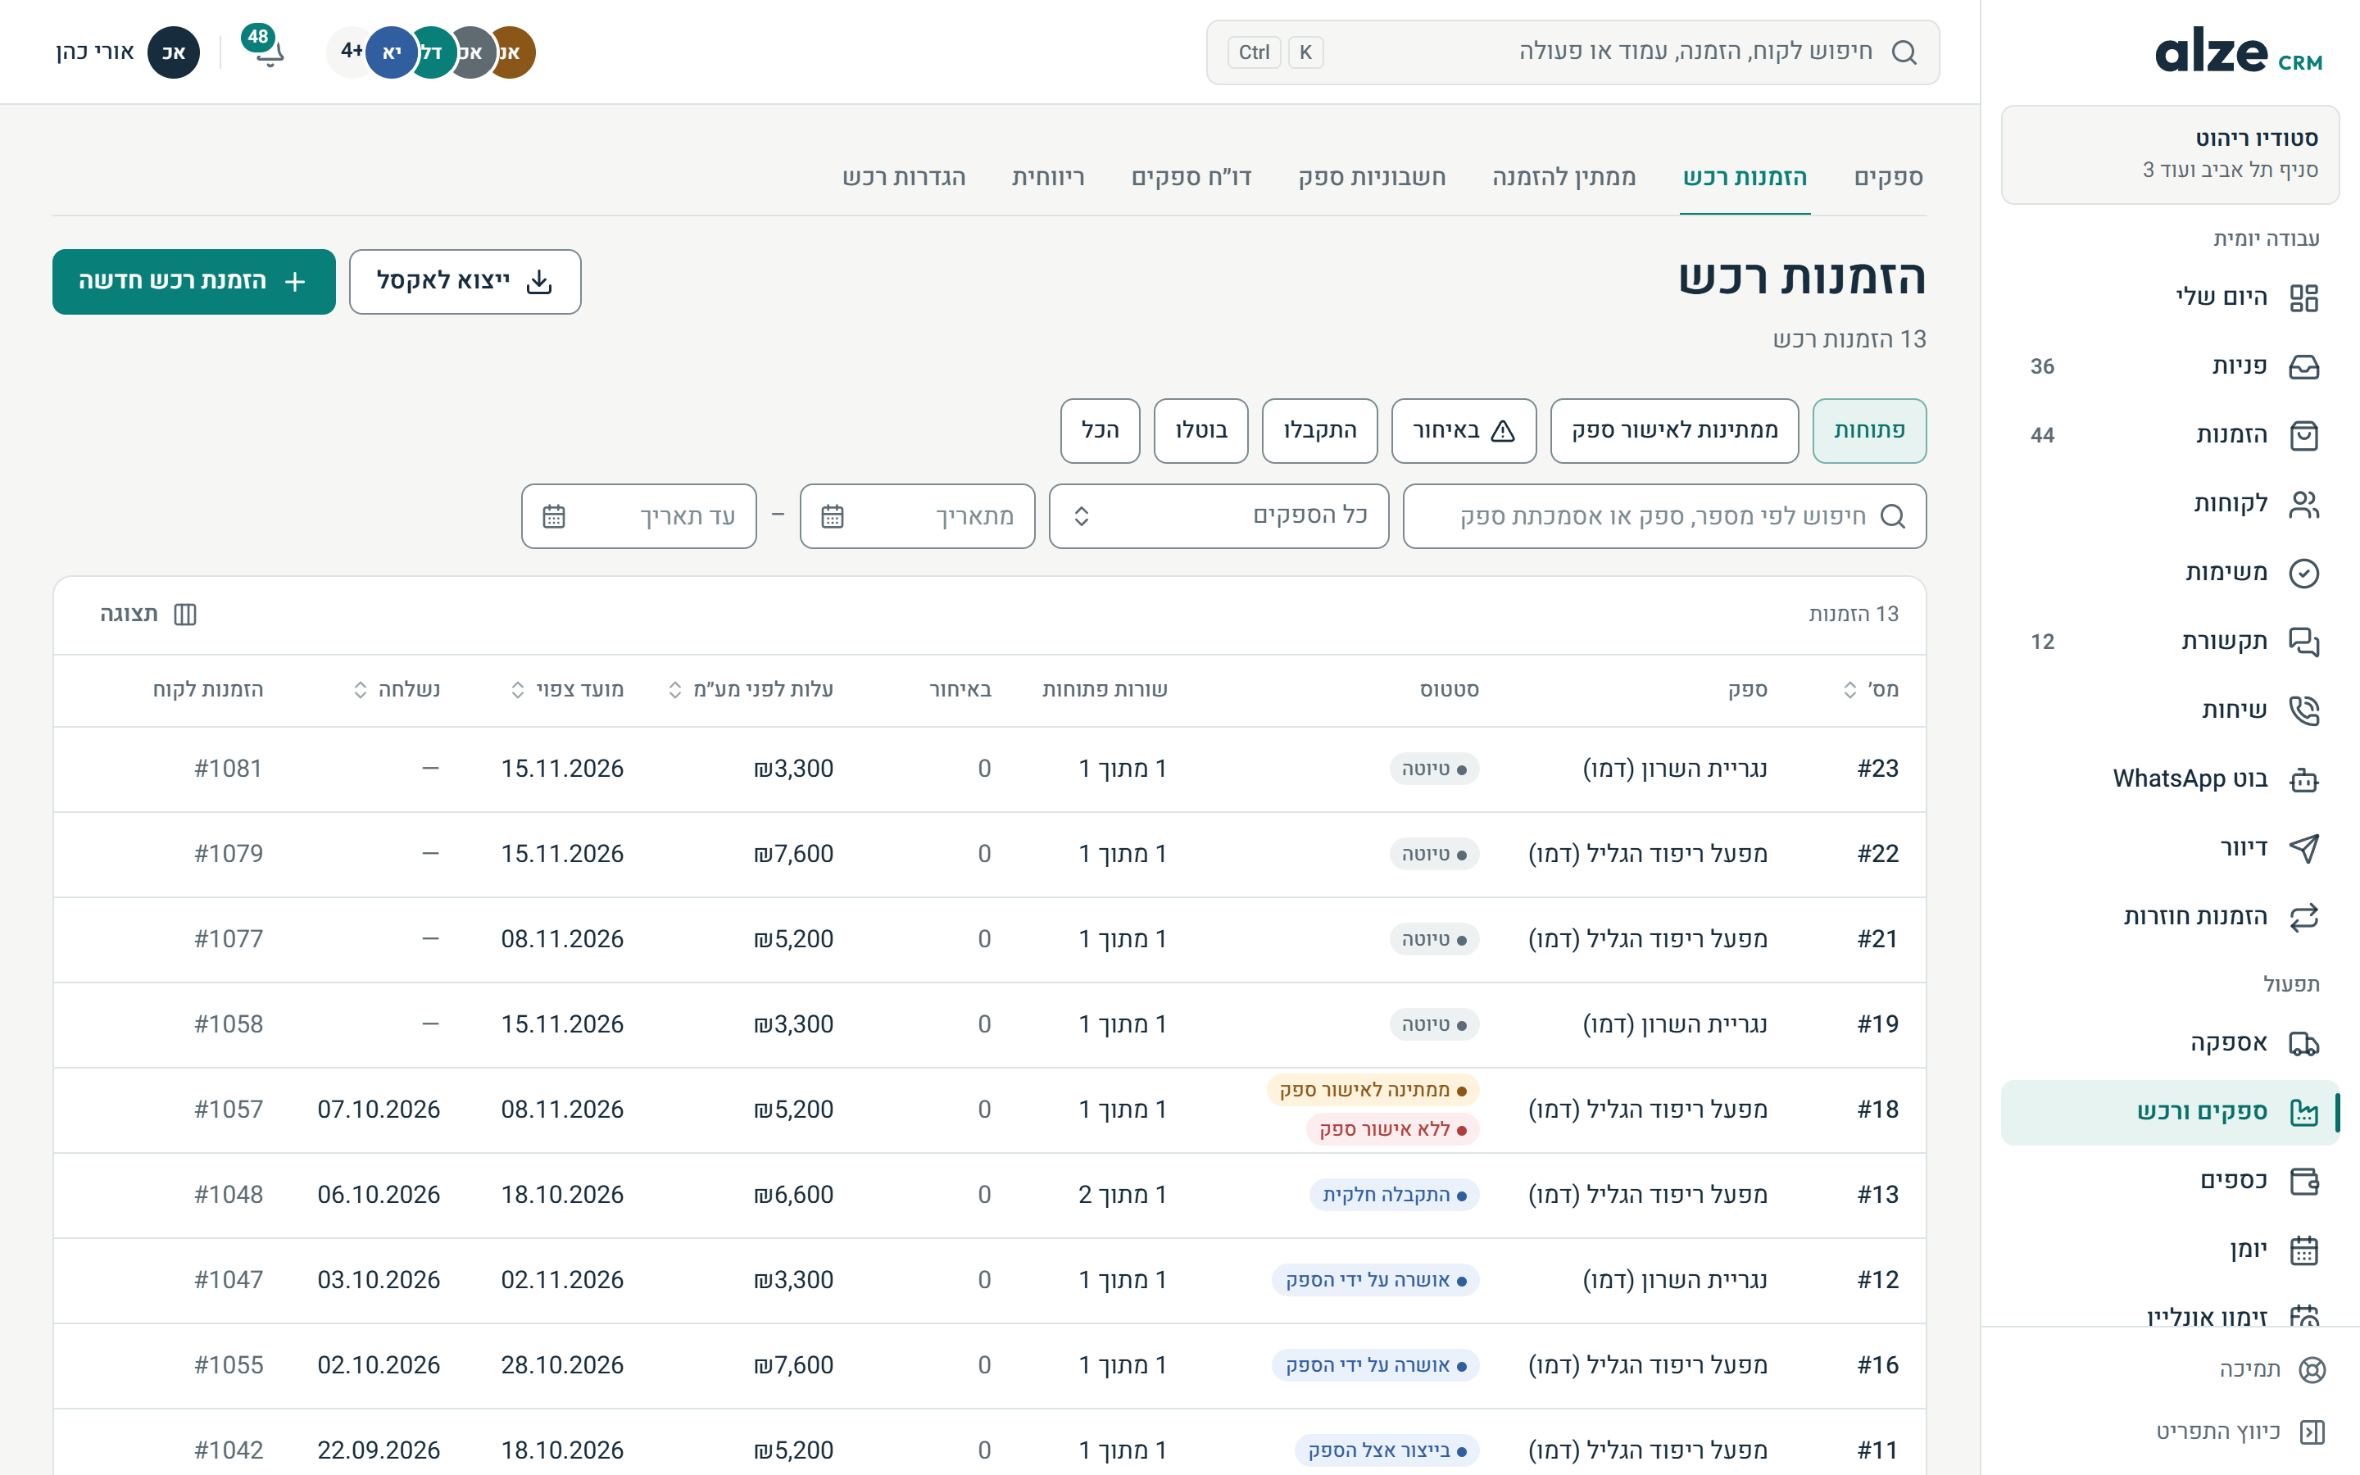
Task: Open יומן calendar section
Action: (2170, 1250)
